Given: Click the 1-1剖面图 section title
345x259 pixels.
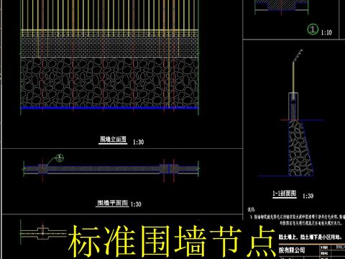Looking at the screenshot, I should (x=285, y=194).
